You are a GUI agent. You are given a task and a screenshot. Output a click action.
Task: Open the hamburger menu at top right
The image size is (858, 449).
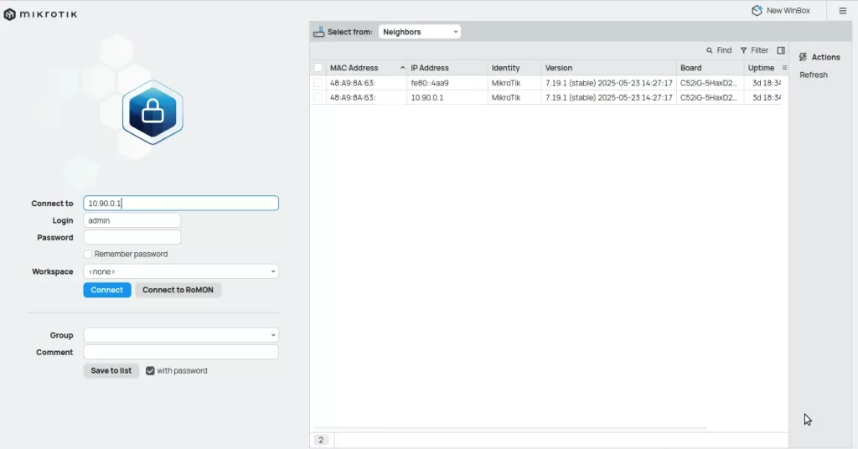click(x=843, y=11)
